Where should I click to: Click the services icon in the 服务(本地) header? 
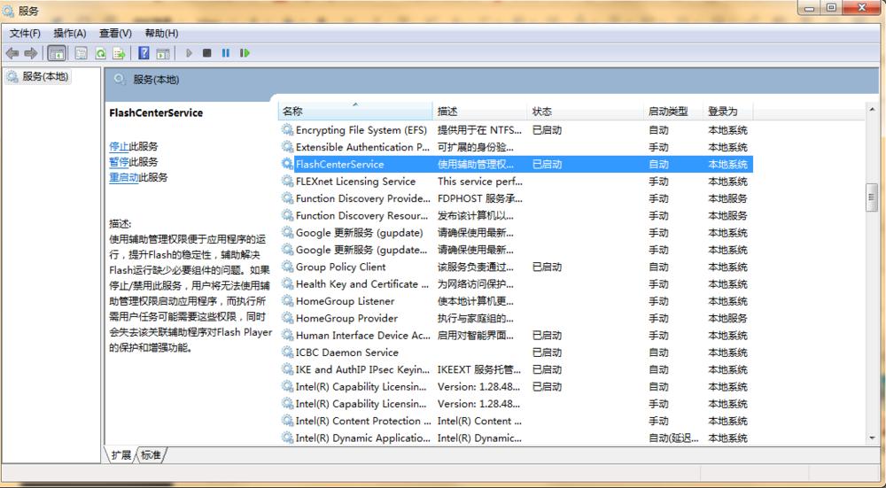tap(120, 80)
